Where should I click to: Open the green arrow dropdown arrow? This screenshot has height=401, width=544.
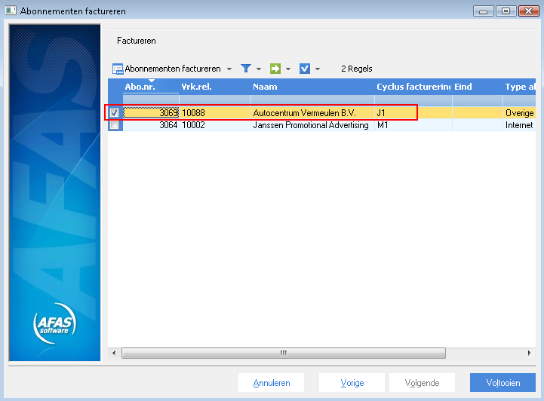[288, 69]
